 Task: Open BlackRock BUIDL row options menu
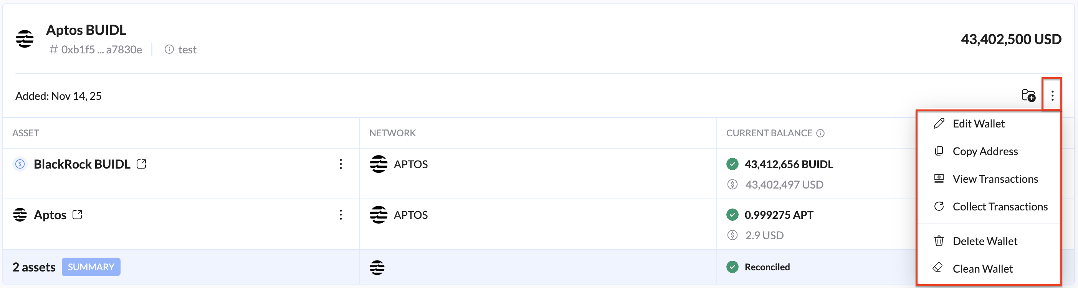coord(341,164)
